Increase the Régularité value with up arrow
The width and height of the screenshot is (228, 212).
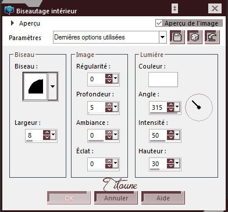click(109, 76)
